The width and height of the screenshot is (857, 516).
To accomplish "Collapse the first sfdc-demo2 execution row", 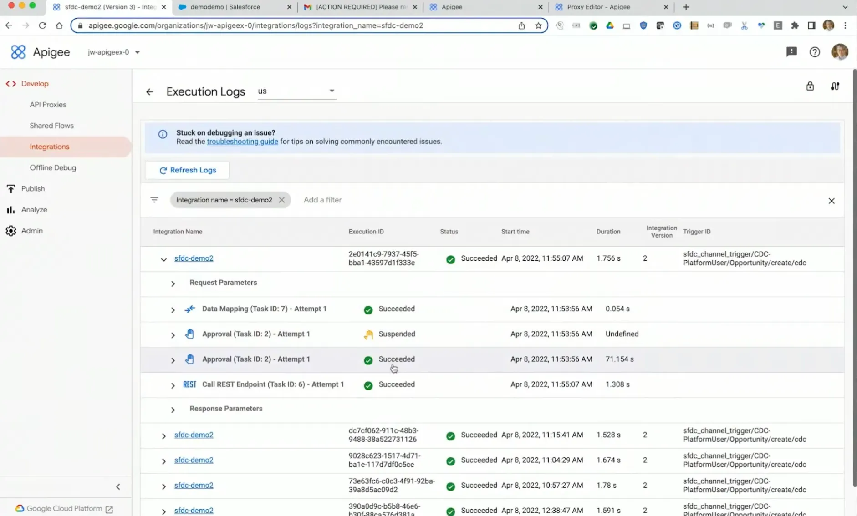I will coord(163,259).
